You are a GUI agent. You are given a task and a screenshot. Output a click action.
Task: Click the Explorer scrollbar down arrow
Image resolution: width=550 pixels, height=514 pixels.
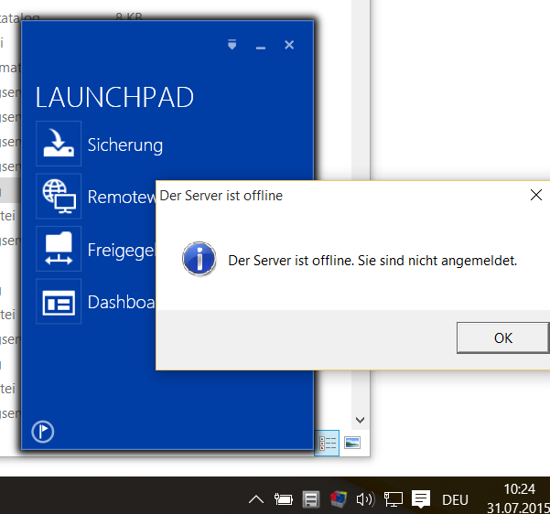[360, 420]
